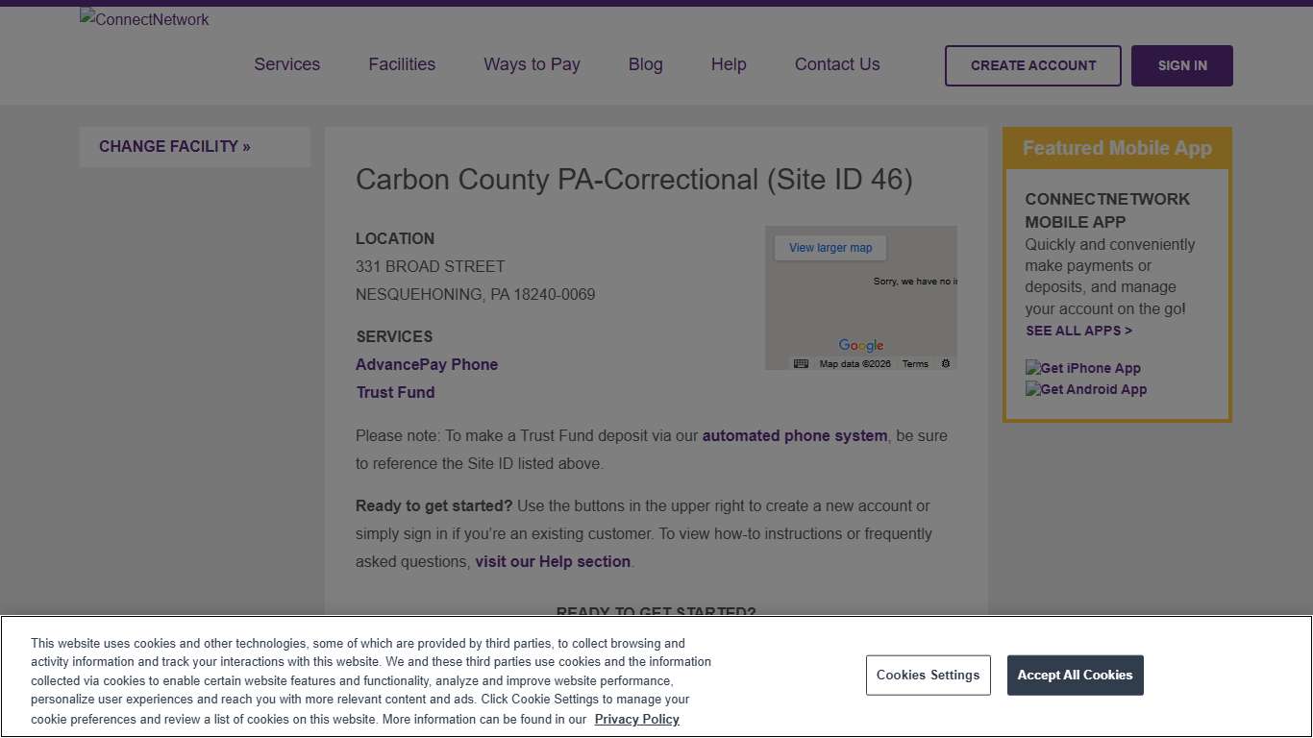
Task: Open the Privacy Policy link
Action: [x=636, y=719]
